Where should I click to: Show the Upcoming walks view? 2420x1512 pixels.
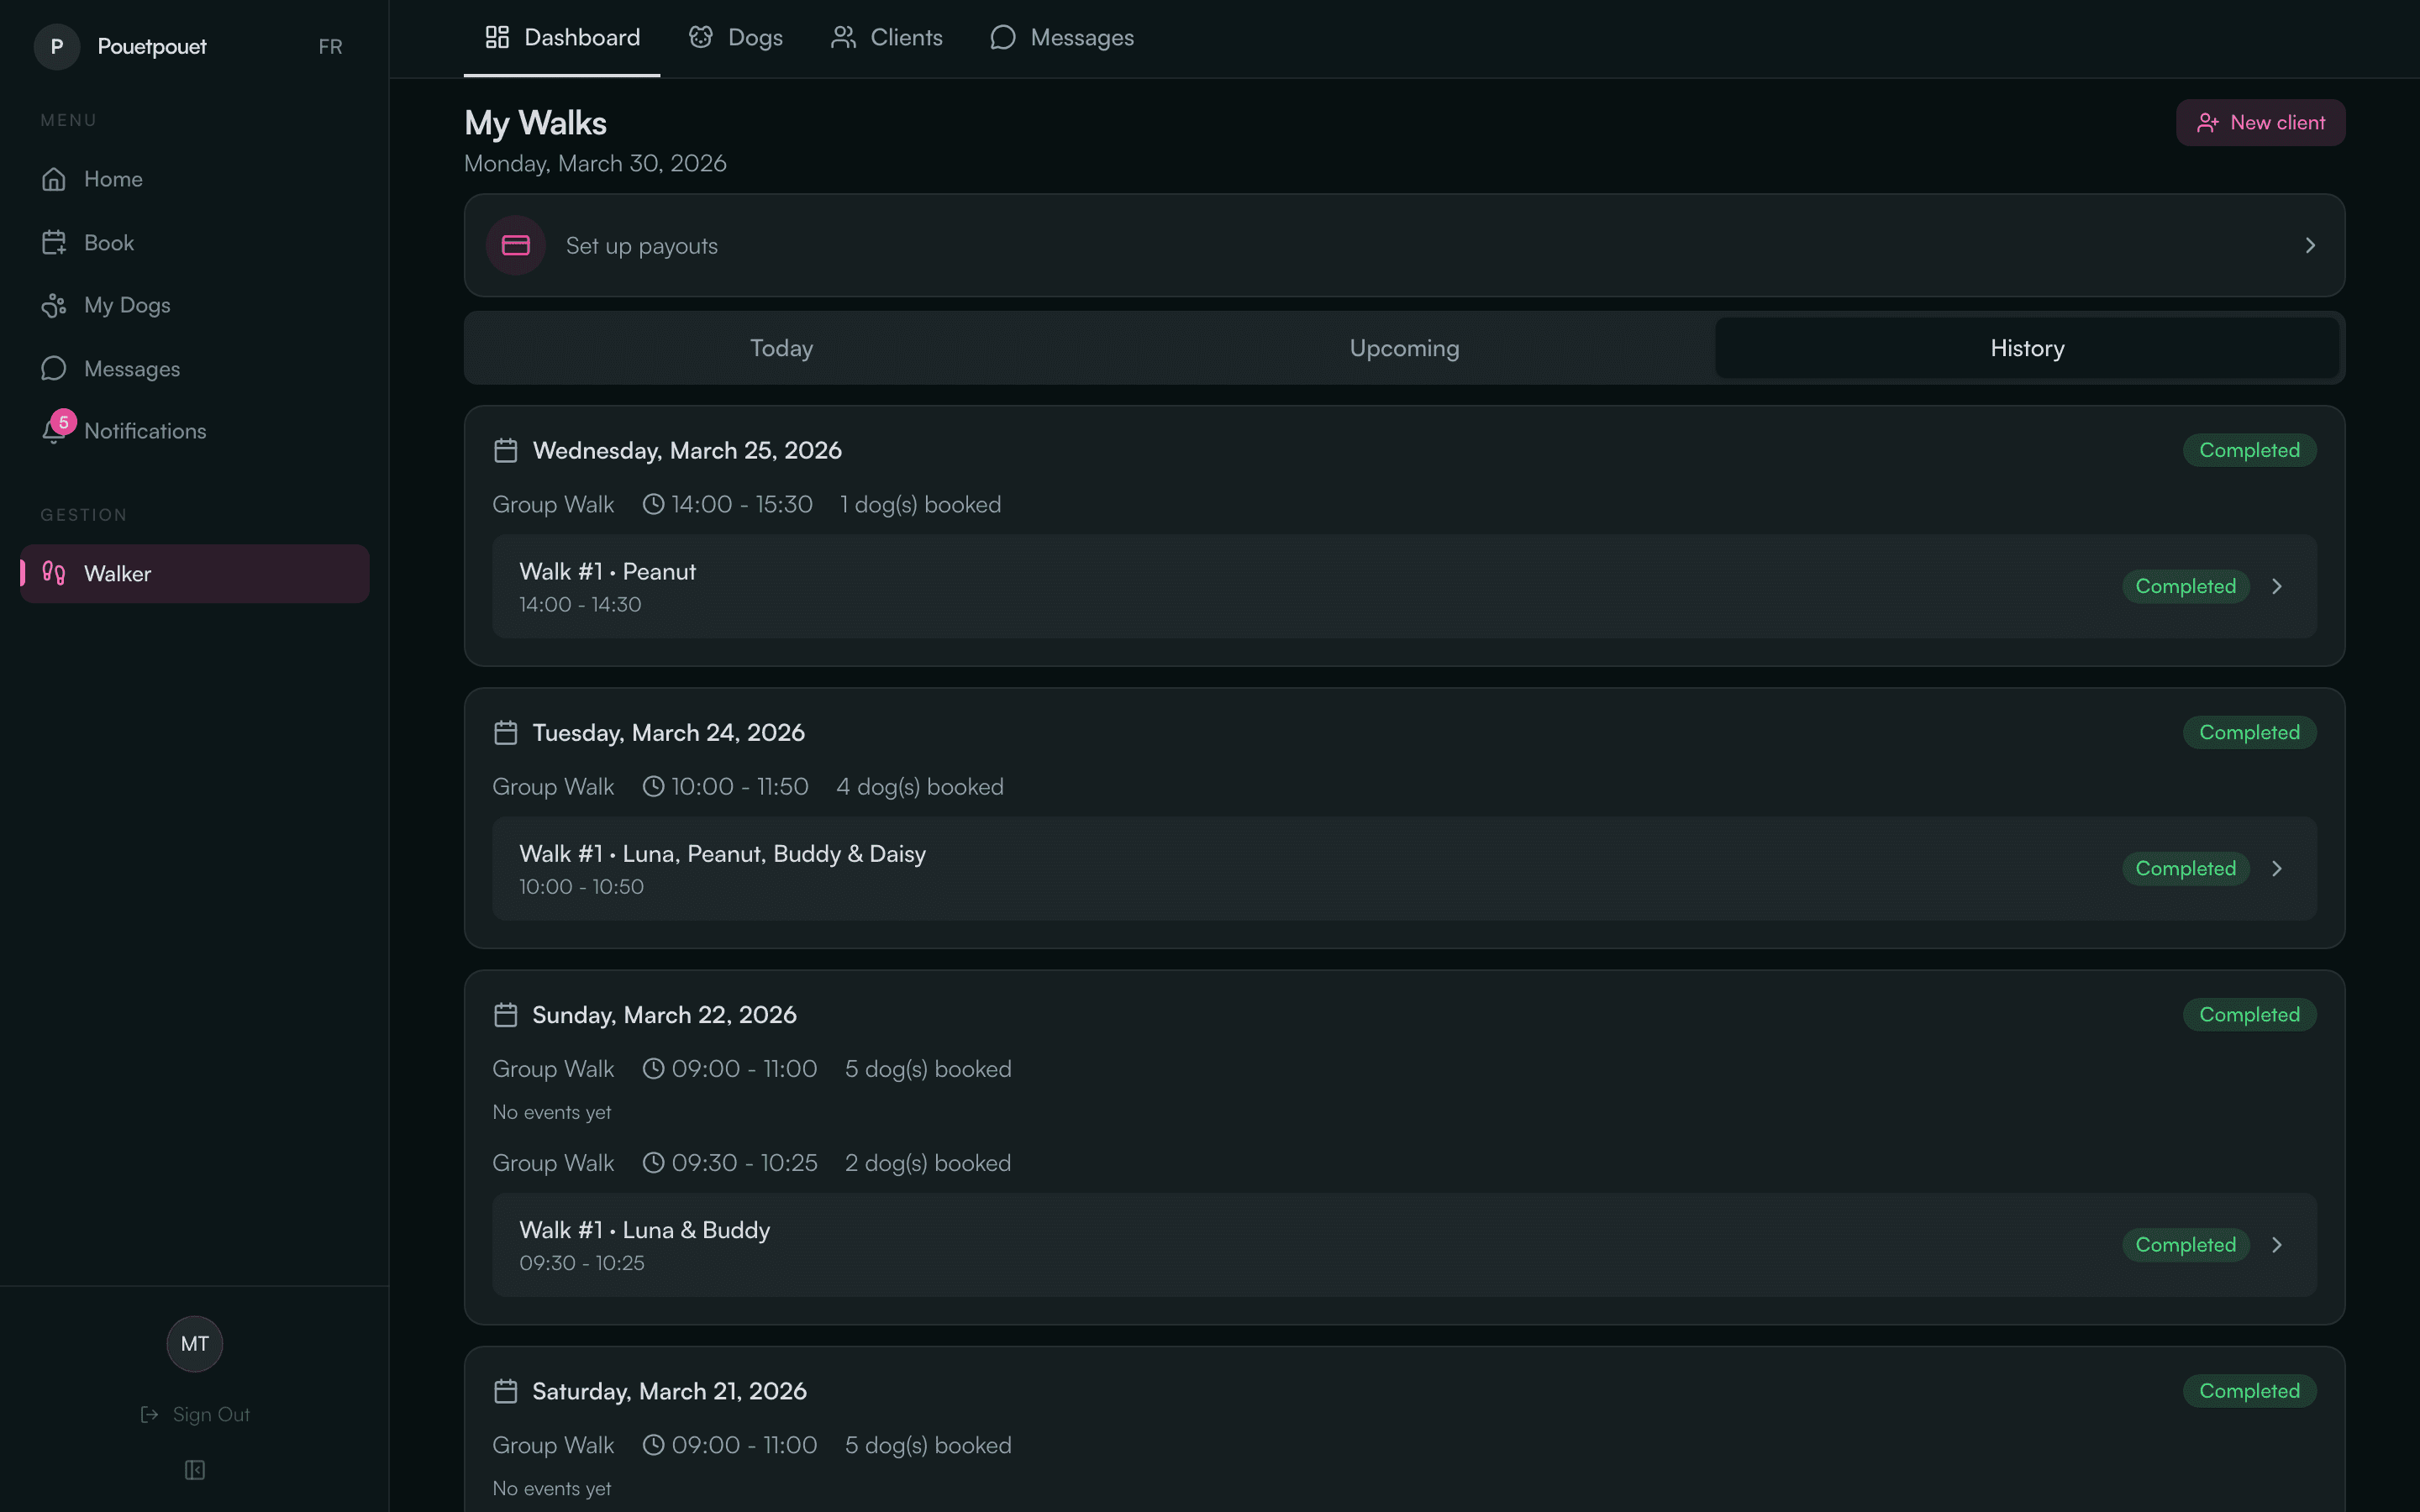tap(1404, 348)
